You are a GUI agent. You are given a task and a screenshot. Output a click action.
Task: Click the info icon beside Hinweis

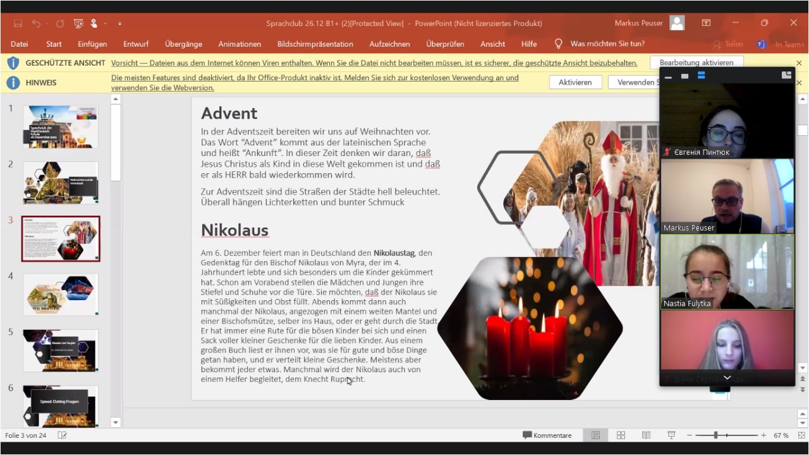tap(13, 82)
